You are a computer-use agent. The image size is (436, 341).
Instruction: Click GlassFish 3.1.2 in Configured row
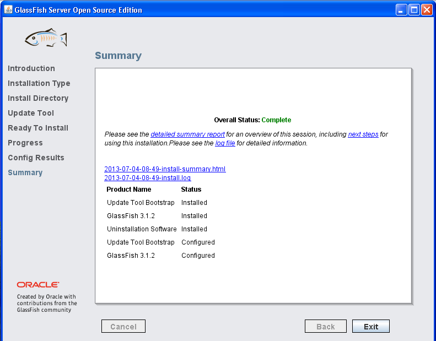(131, 256)
